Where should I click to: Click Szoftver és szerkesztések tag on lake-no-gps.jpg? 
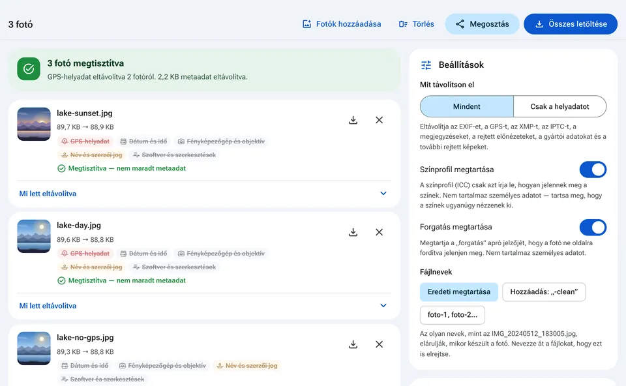pos(103,379)
